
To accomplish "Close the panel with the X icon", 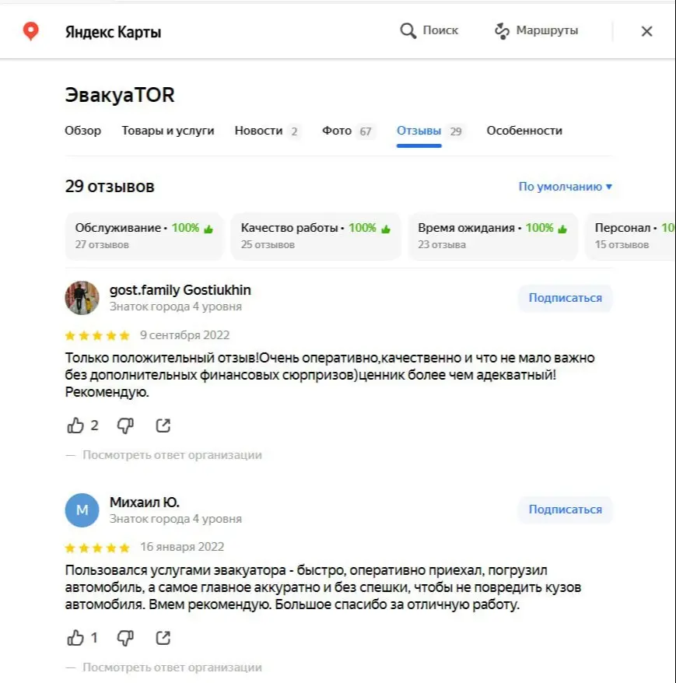I will [646, 31].
